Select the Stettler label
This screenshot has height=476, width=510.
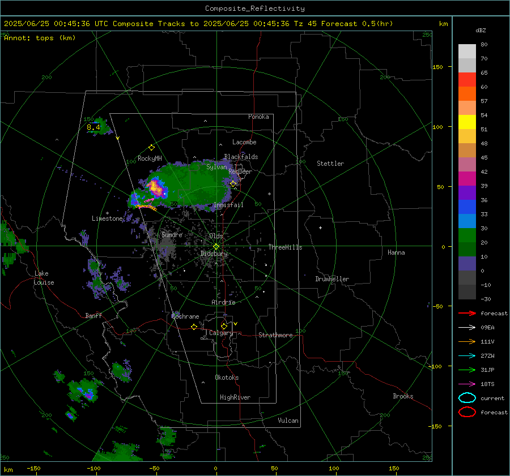point(330,164)
